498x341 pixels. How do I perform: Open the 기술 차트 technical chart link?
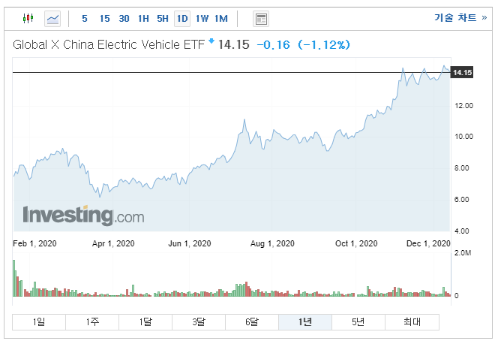tap(460, 17)
